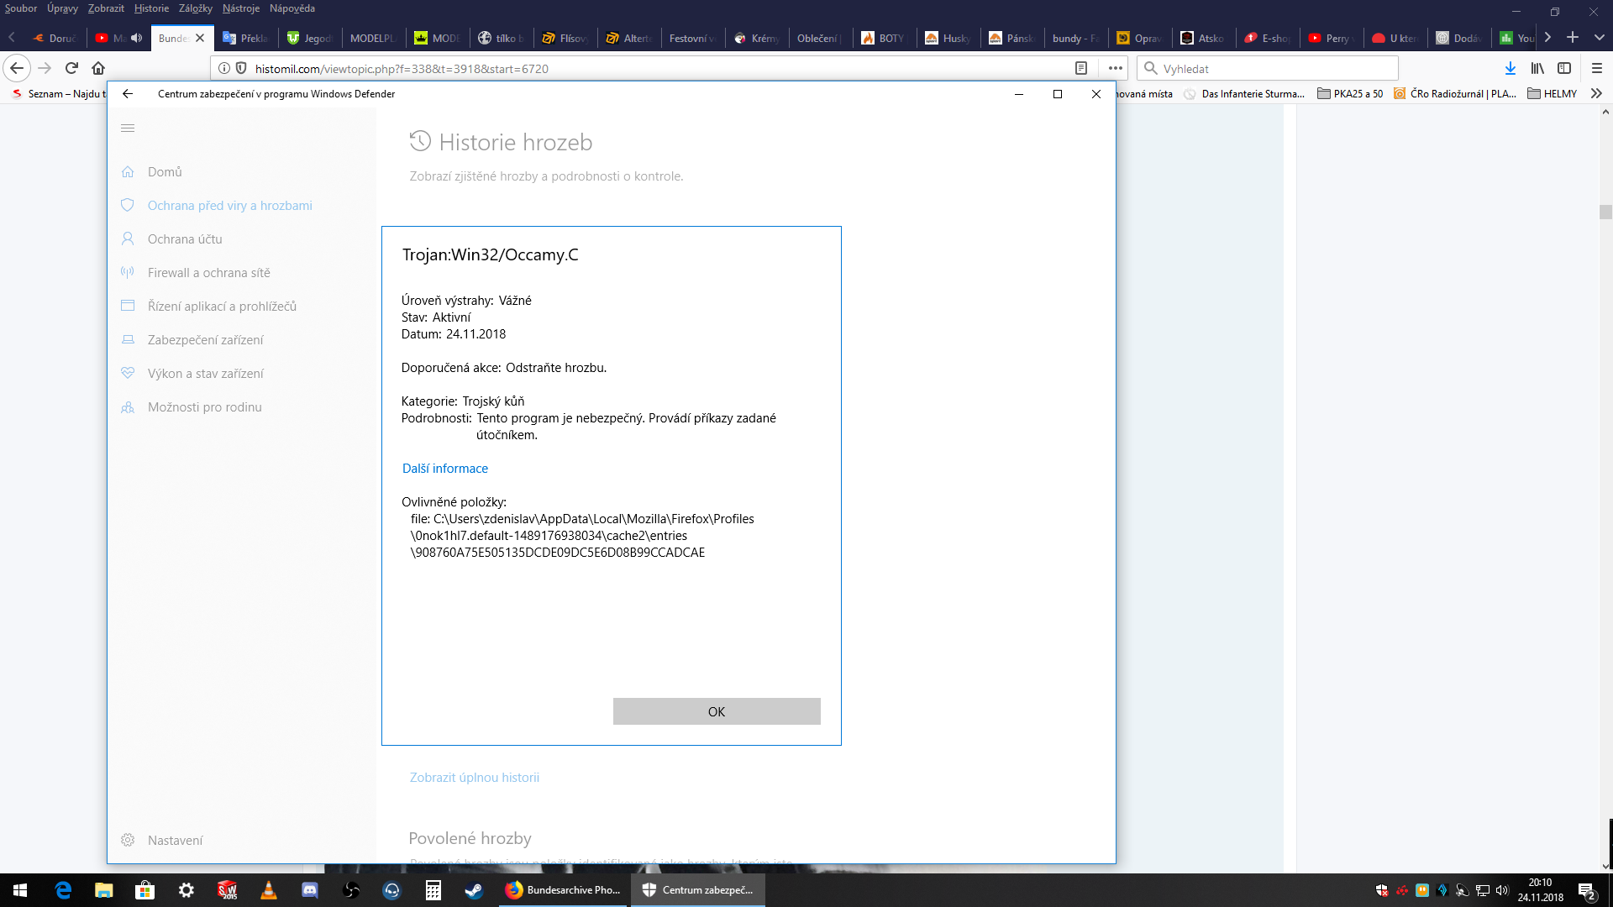This screenshot has height=907, width=1613.
Task: Click the Firefox home icon
Action: click(x=98, y=69)
